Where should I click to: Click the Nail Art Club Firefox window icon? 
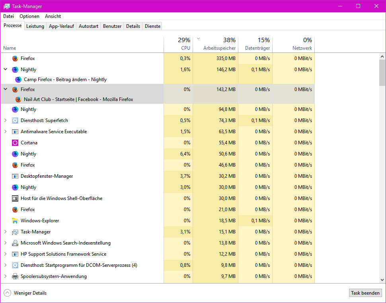18,99
